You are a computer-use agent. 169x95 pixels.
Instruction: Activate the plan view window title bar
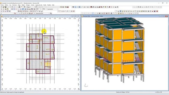tap(40, 16)
